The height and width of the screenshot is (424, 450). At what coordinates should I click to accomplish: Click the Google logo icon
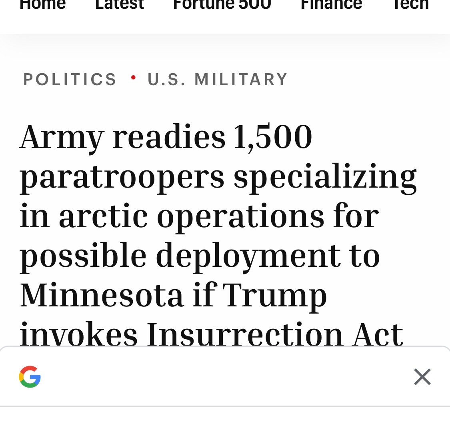pyautogui.click(x=30, y=377)
